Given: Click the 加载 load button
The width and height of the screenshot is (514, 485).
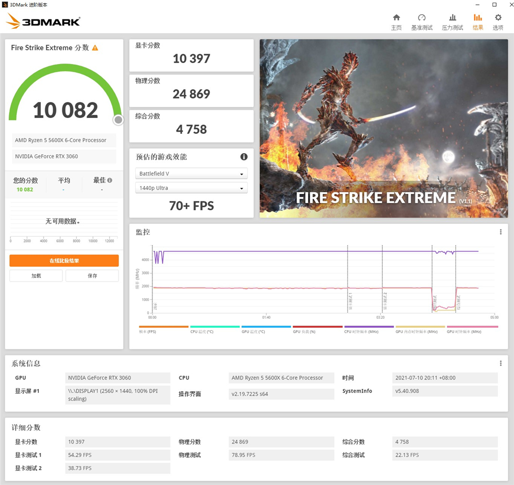Looking at the screenshot, I should 36,276.
